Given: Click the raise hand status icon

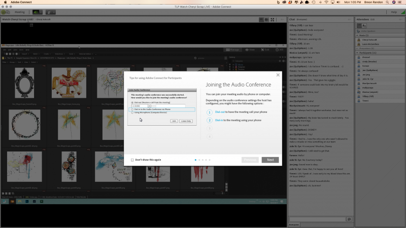Looking at the screenshot, I should click(49, 12).
